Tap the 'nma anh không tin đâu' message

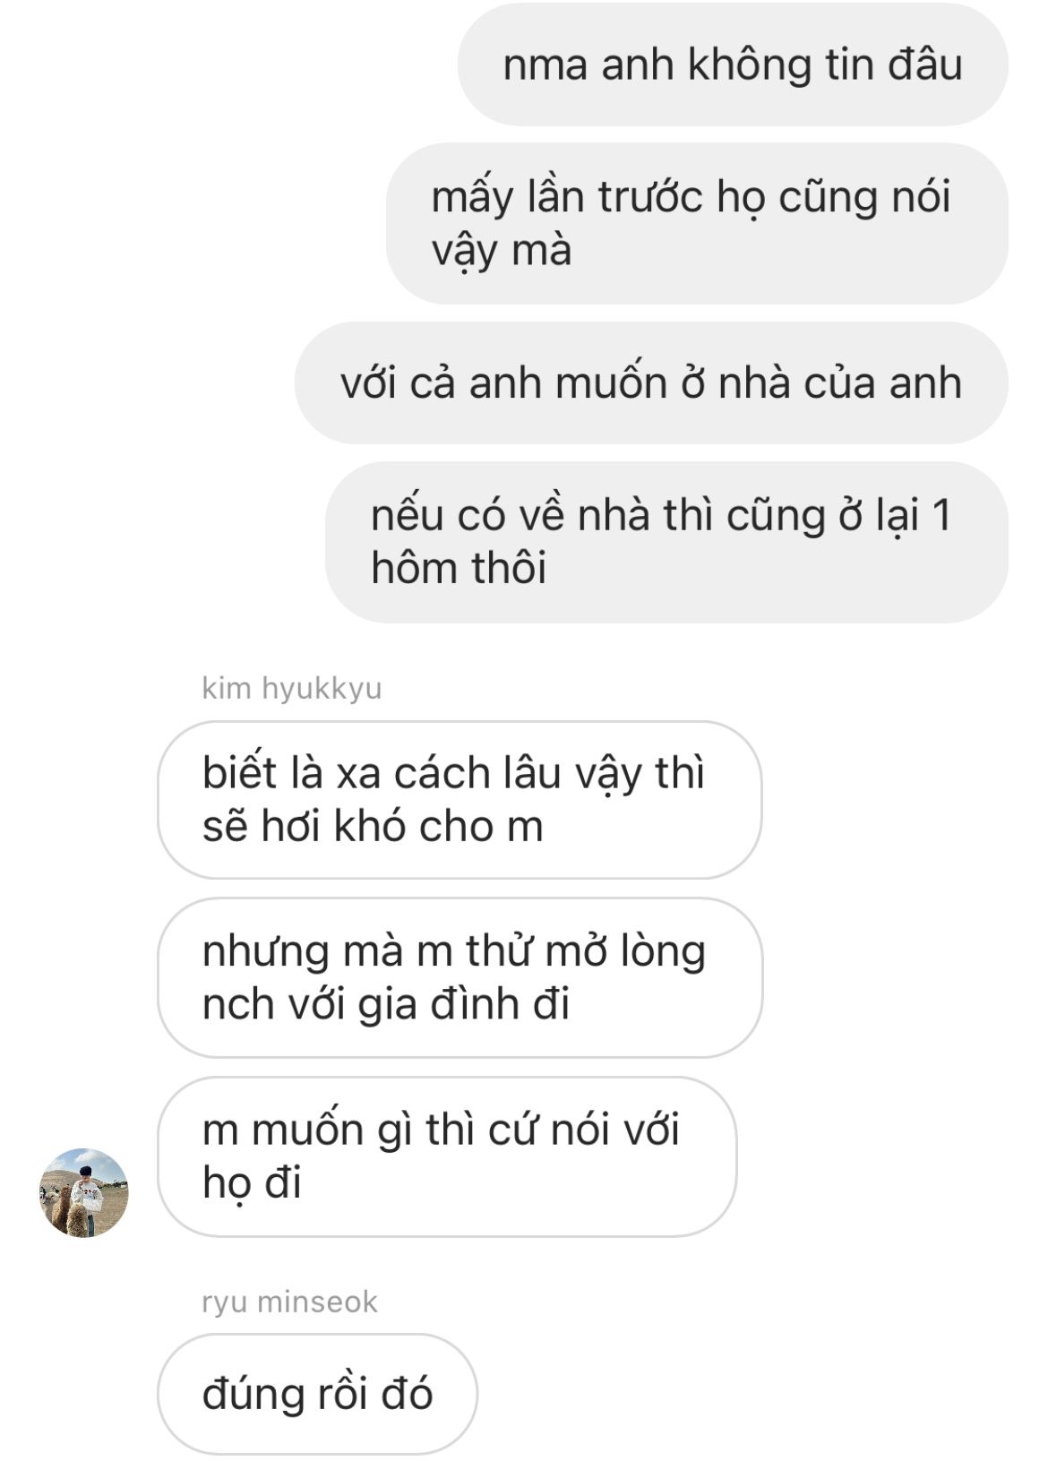pos(733,64)
